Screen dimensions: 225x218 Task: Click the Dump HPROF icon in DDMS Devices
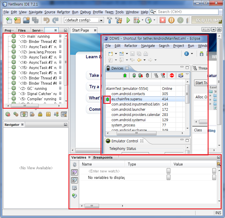141,75
